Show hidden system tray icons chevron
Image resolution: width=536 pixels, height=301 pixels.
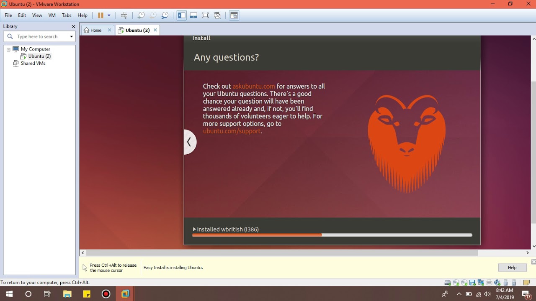click(459, 294)
